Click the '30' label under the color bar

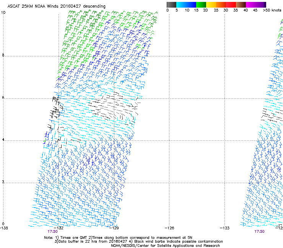point(226,10)
